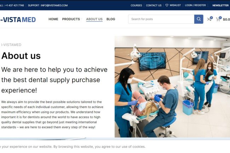
Task: Click the I-VISTAMED logo
Action: (x=18, y=19)
